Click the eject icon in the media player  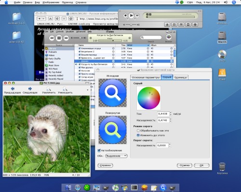167,24
